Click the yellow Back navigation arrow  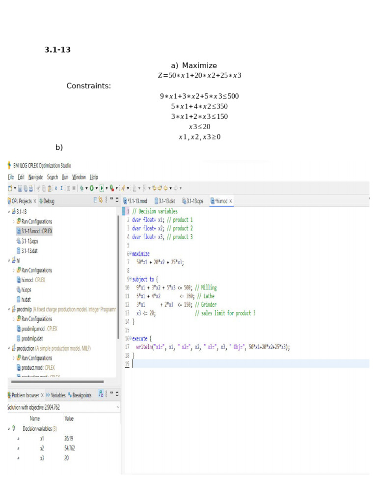pyautogui.click(x=166, y=188)
